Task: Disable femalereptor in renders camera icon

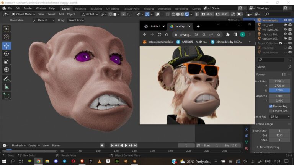Action: pyautogui.click(x=290, y=20)
